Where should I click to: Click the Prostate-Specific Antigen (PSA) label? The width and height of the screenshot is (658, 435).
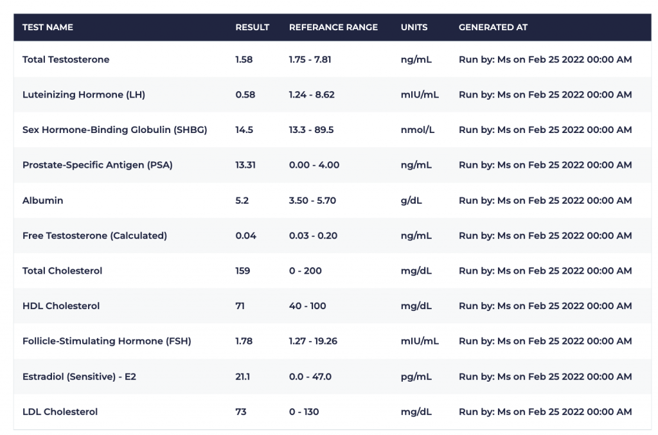(97, 165)
